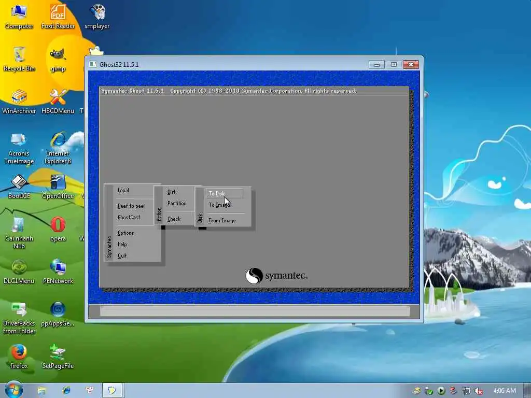
Task: Launch BootICE desktop shortcut
Action: coord(19,187)
